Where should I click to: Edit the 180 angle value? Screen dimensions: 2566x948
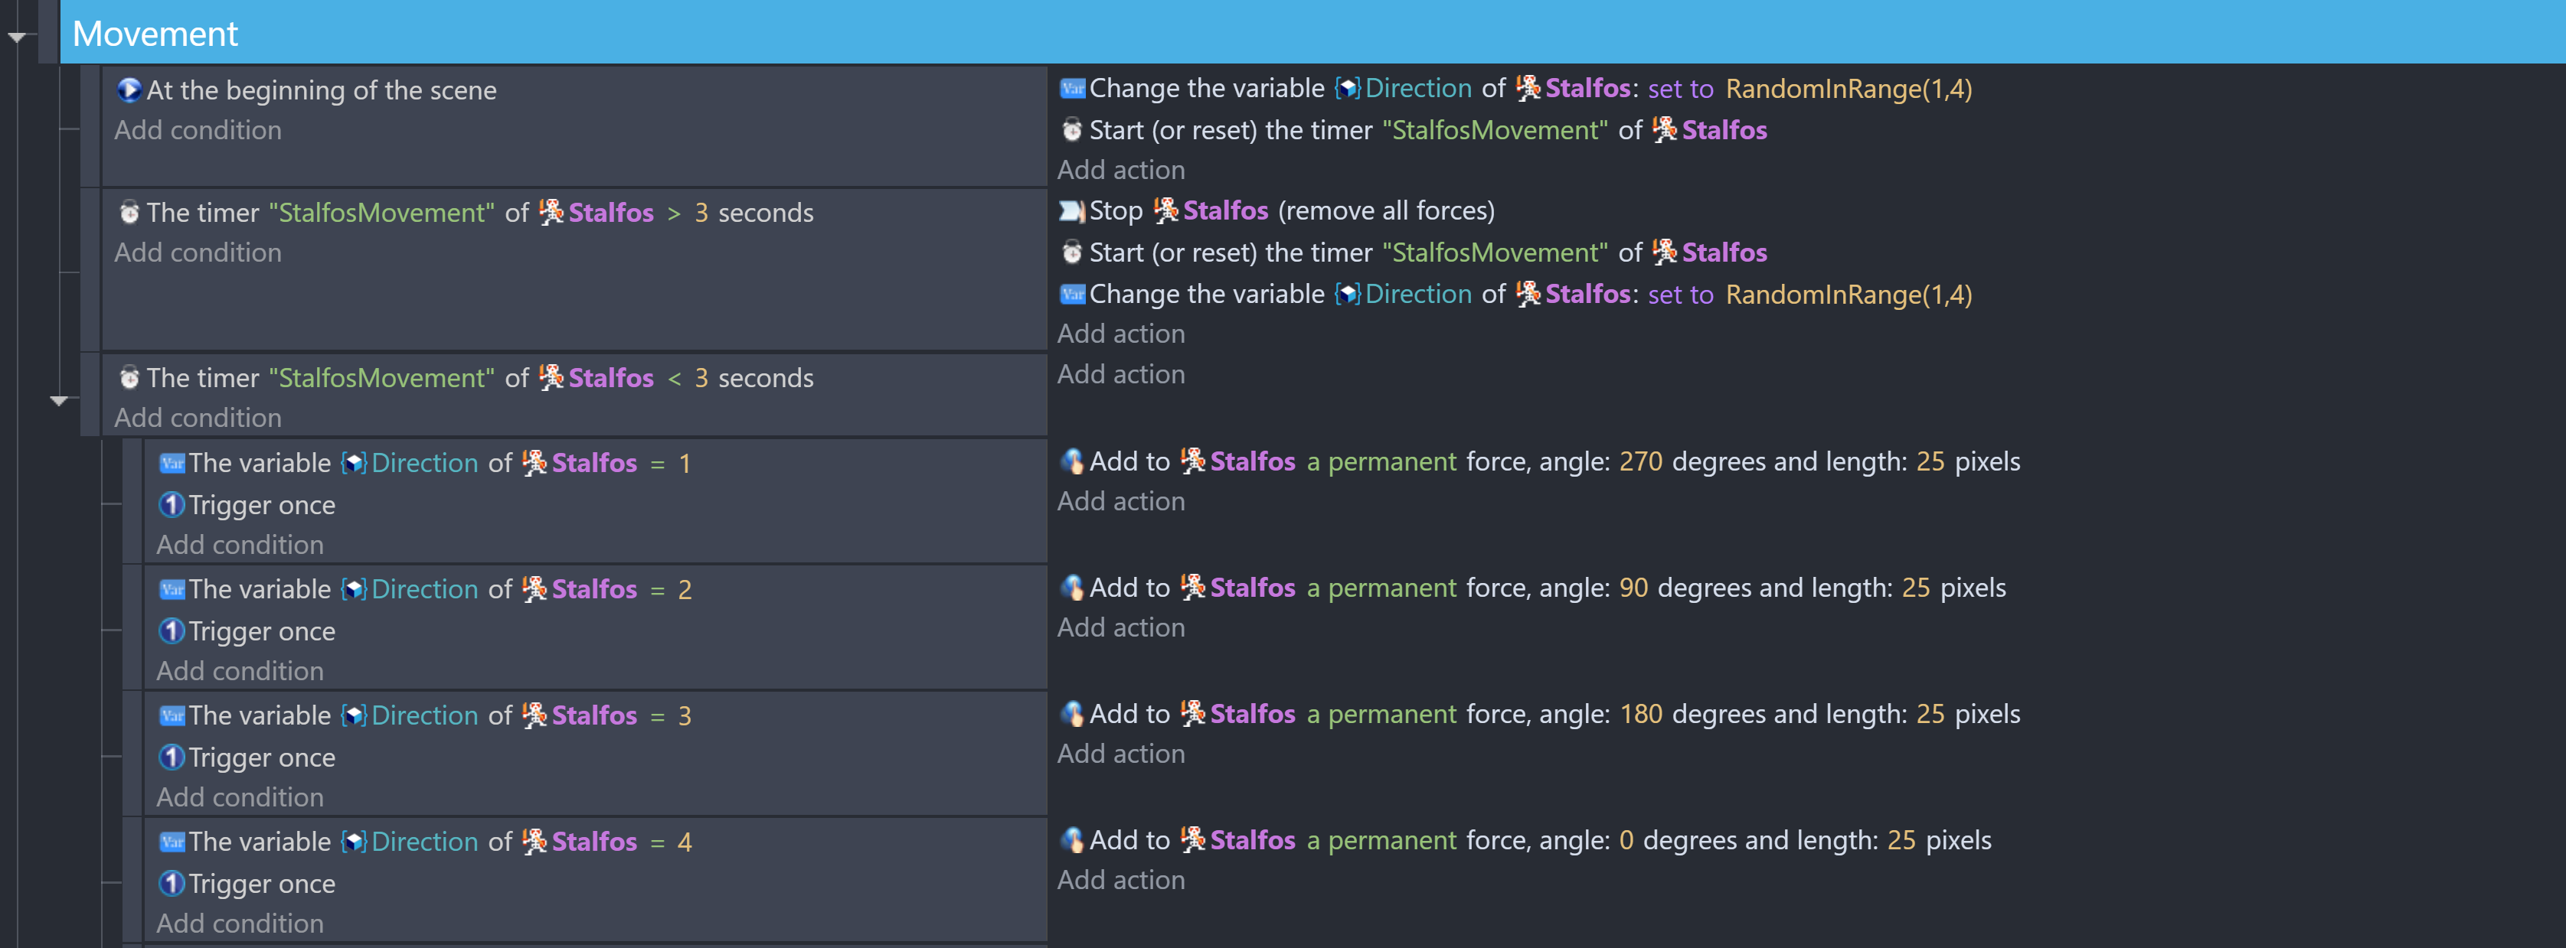pos(1641,715)
